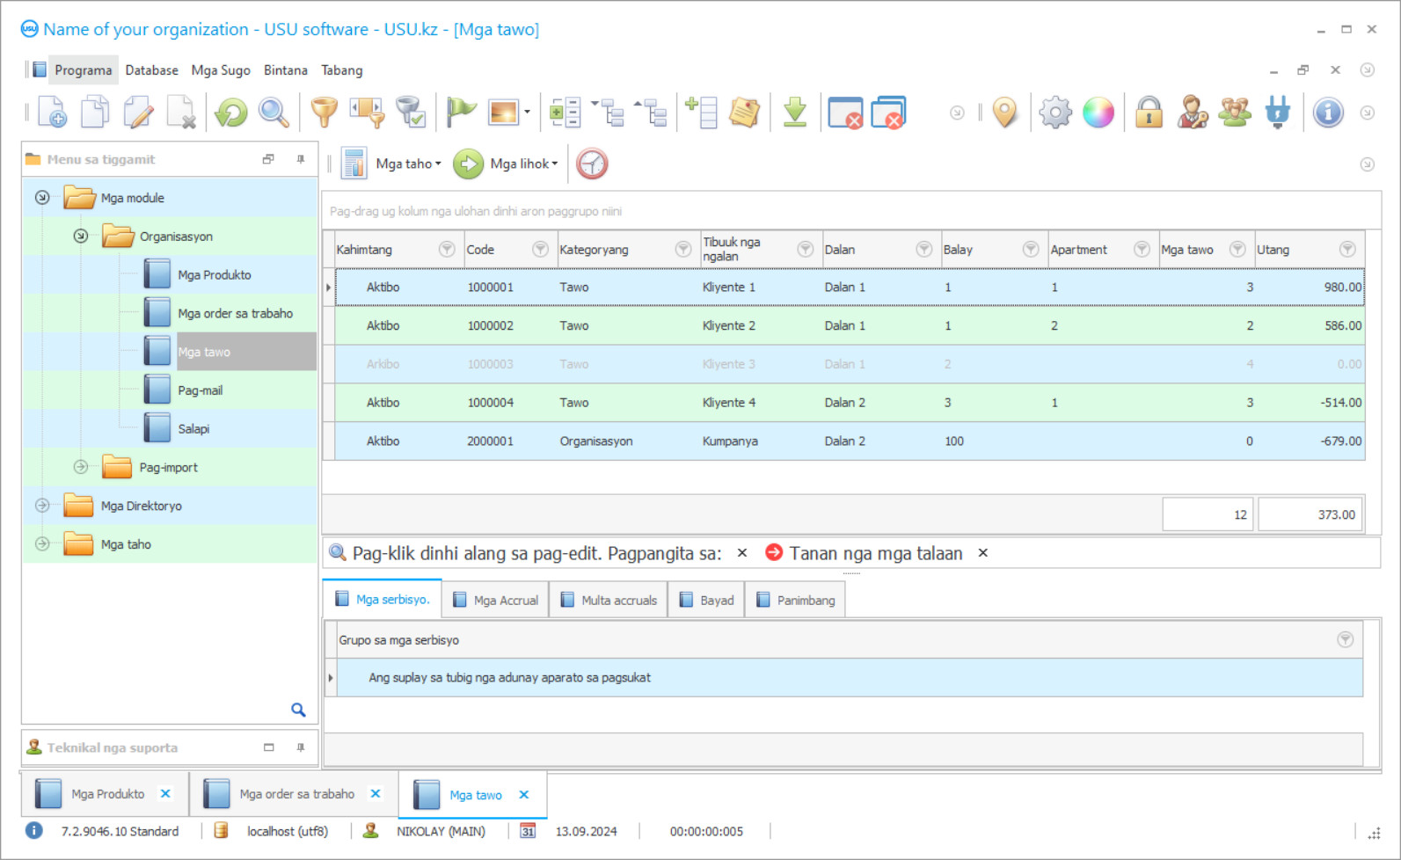Close the Mga Produkto bottom tab
Screen dimensions: 1401x860
165,794
